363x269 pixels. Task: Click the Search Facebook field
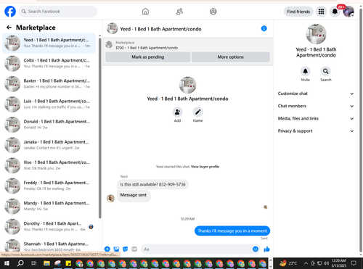pyautogui.click(x=58, y=12)
